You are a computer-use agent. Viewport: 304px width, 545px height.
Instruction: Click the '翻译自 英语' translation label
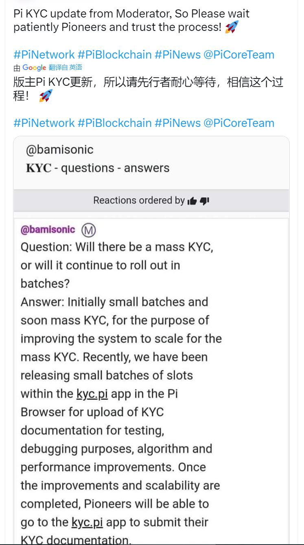(66, 68)
